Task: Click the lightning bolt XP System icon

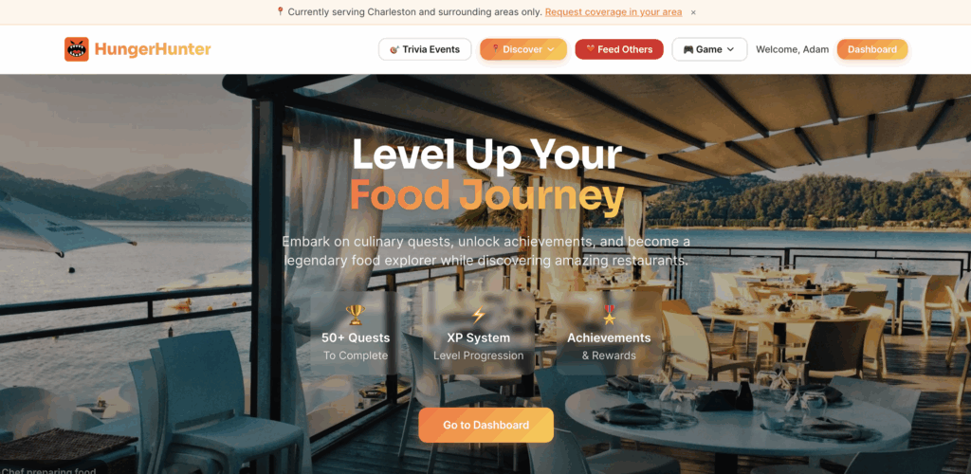Action: [478, 315]
